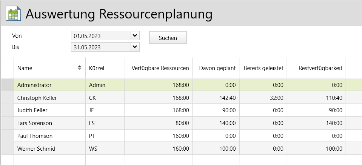Screen dimensions: 362x165
Task: Click the row selector beside Administrator
Action: click(x=7, y=85)
